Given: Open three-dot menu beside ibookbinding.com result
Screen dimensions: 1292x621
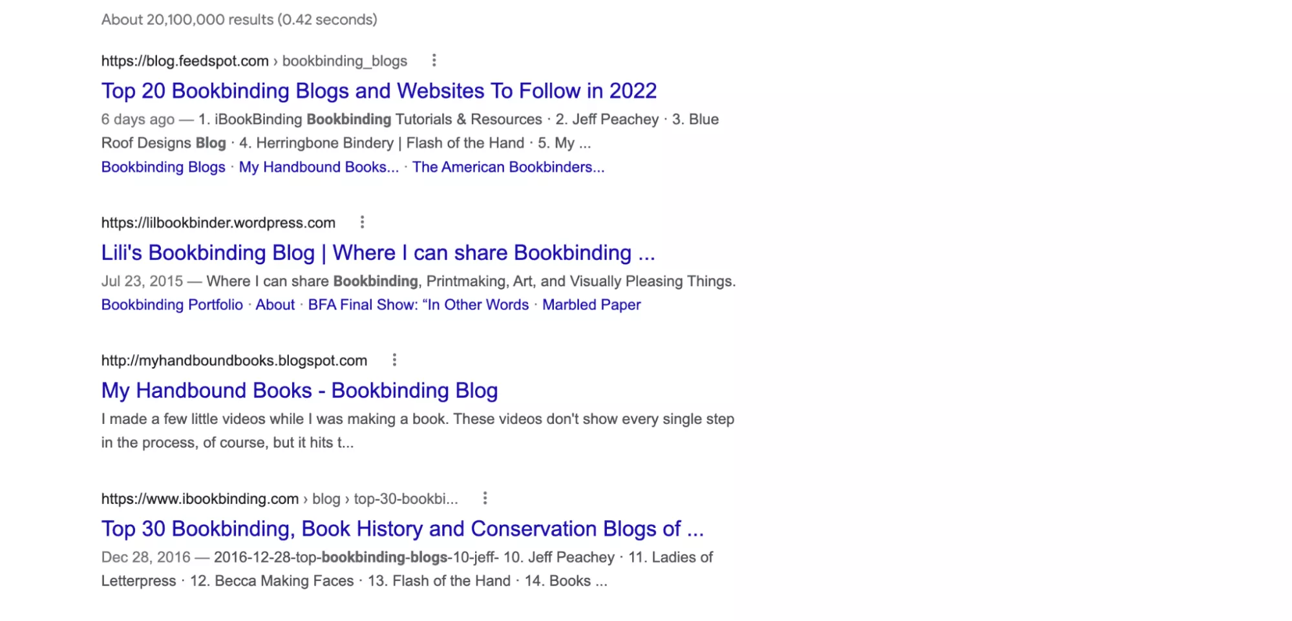Looking at the screenshot, I should point(485,498).
